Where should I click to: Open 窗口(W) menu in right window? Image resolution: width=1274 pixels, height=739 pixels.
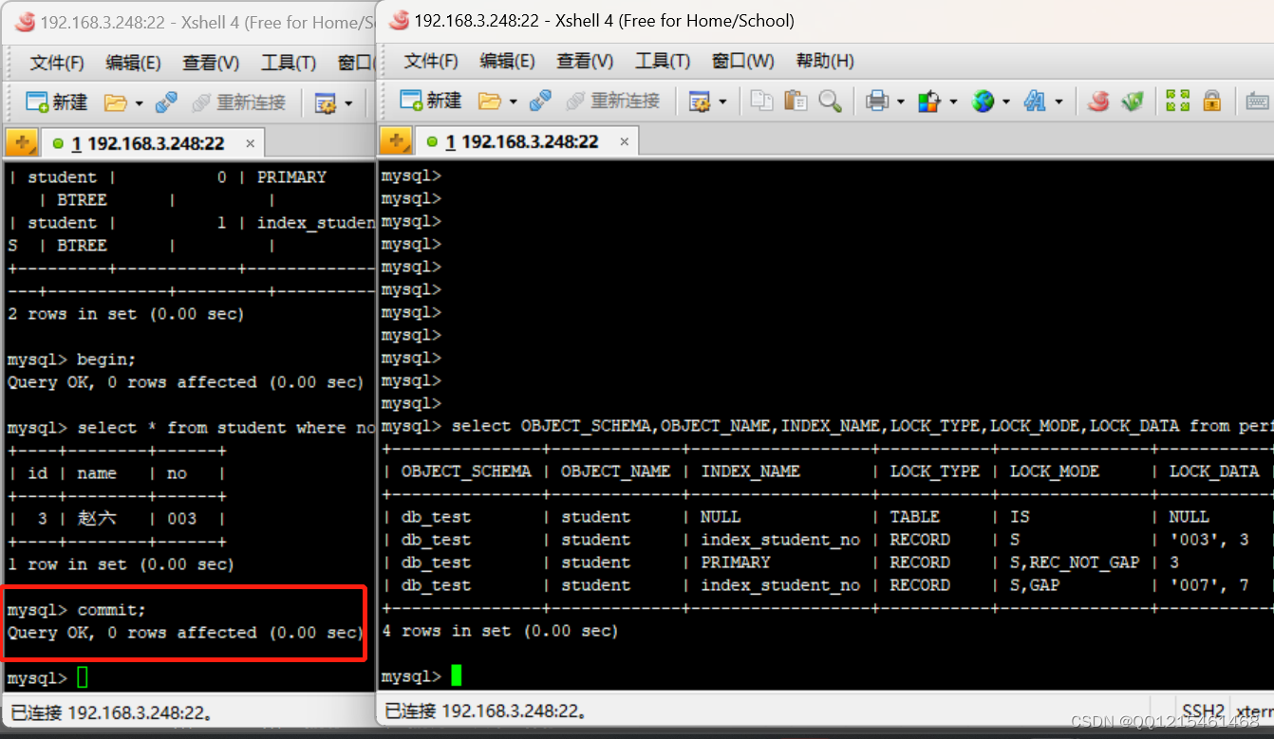point(742,61)
